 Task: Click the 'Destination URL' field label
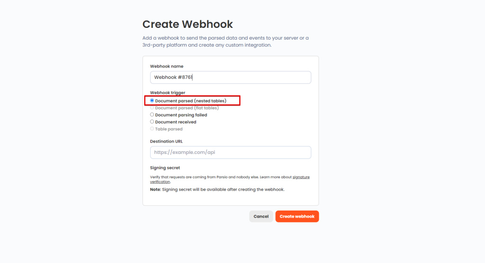(x=166, y=141)
